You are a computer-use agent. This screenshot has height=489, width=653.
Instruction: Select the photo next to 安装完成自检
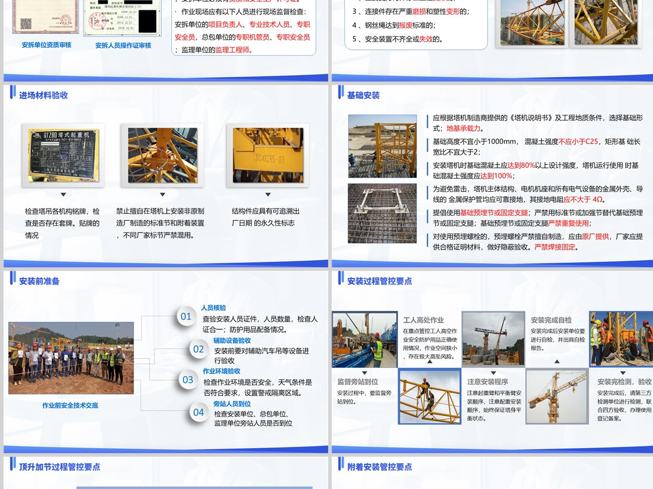coord(493,339)
